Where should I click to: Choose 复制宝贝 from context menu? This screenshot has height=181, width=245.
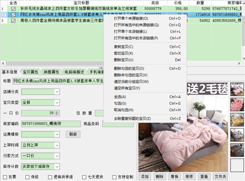(x=145, y=46)
